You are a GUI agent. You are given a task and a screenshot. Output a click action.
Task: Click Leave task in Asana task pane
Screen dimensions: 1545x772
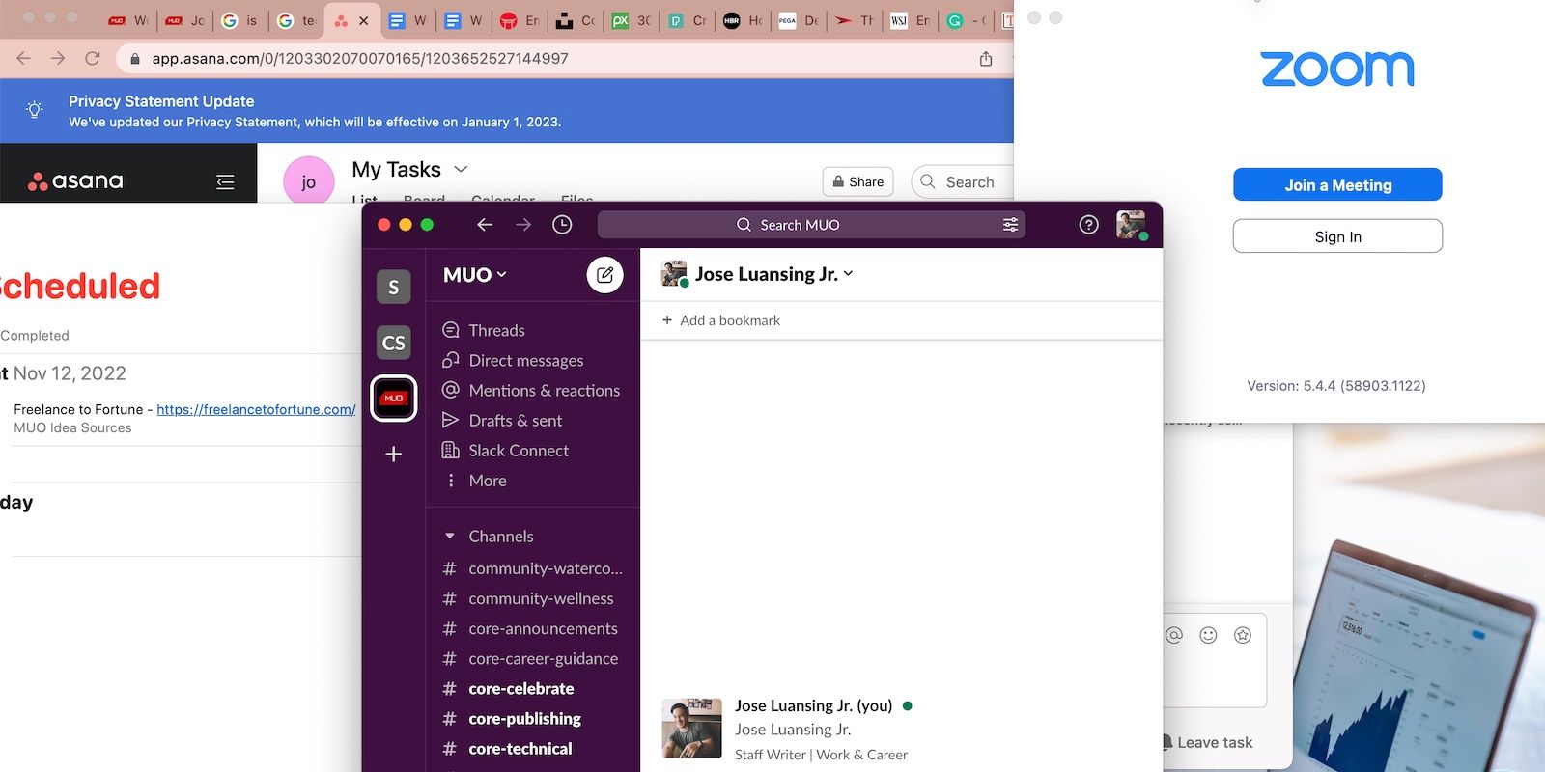[x=1207, y=742]
